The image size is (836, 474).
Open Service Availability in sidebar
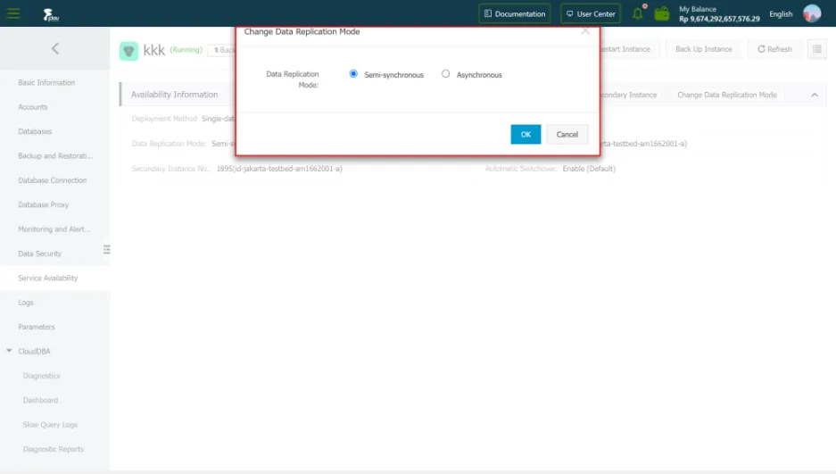click(x=48, y=279)
